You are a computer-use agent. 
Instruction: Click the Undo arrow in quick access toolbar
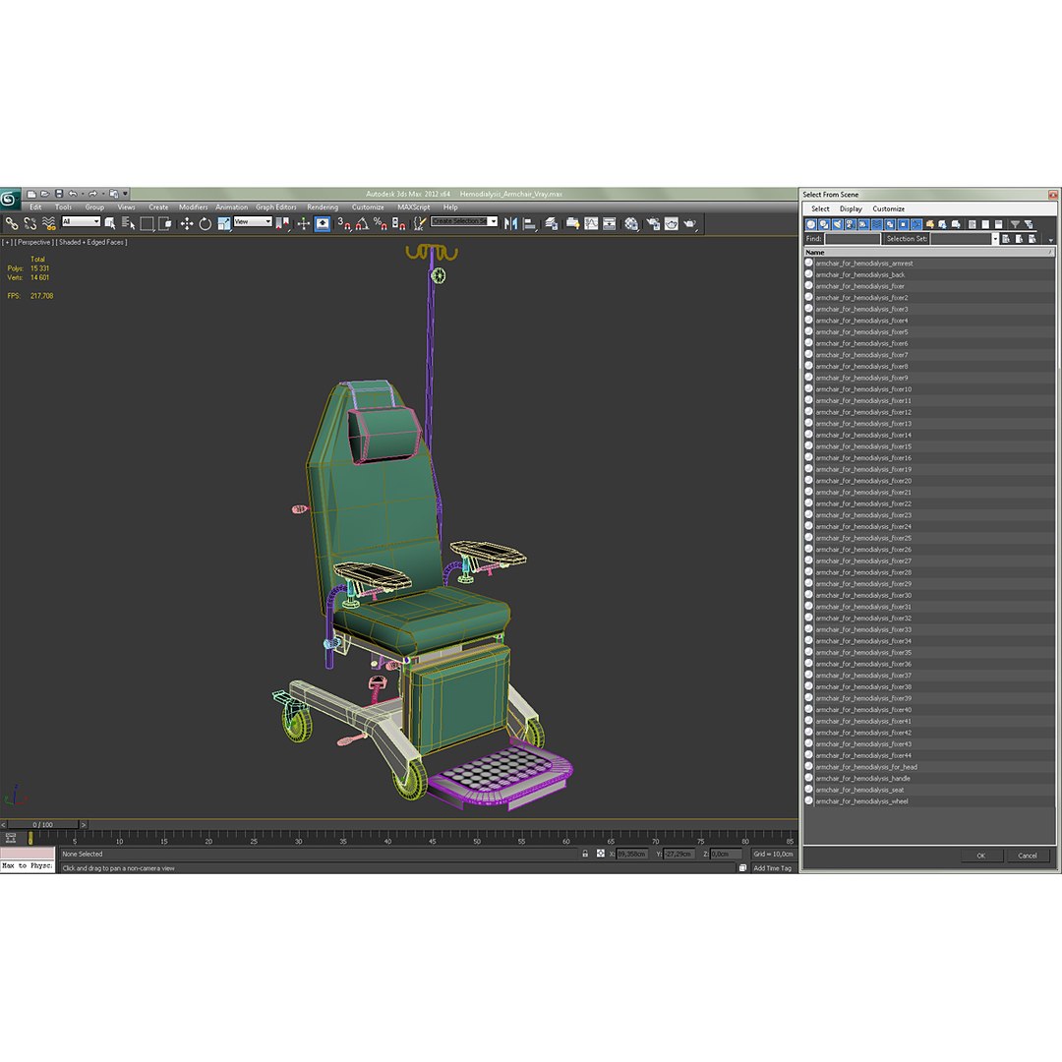coord(73,194)
